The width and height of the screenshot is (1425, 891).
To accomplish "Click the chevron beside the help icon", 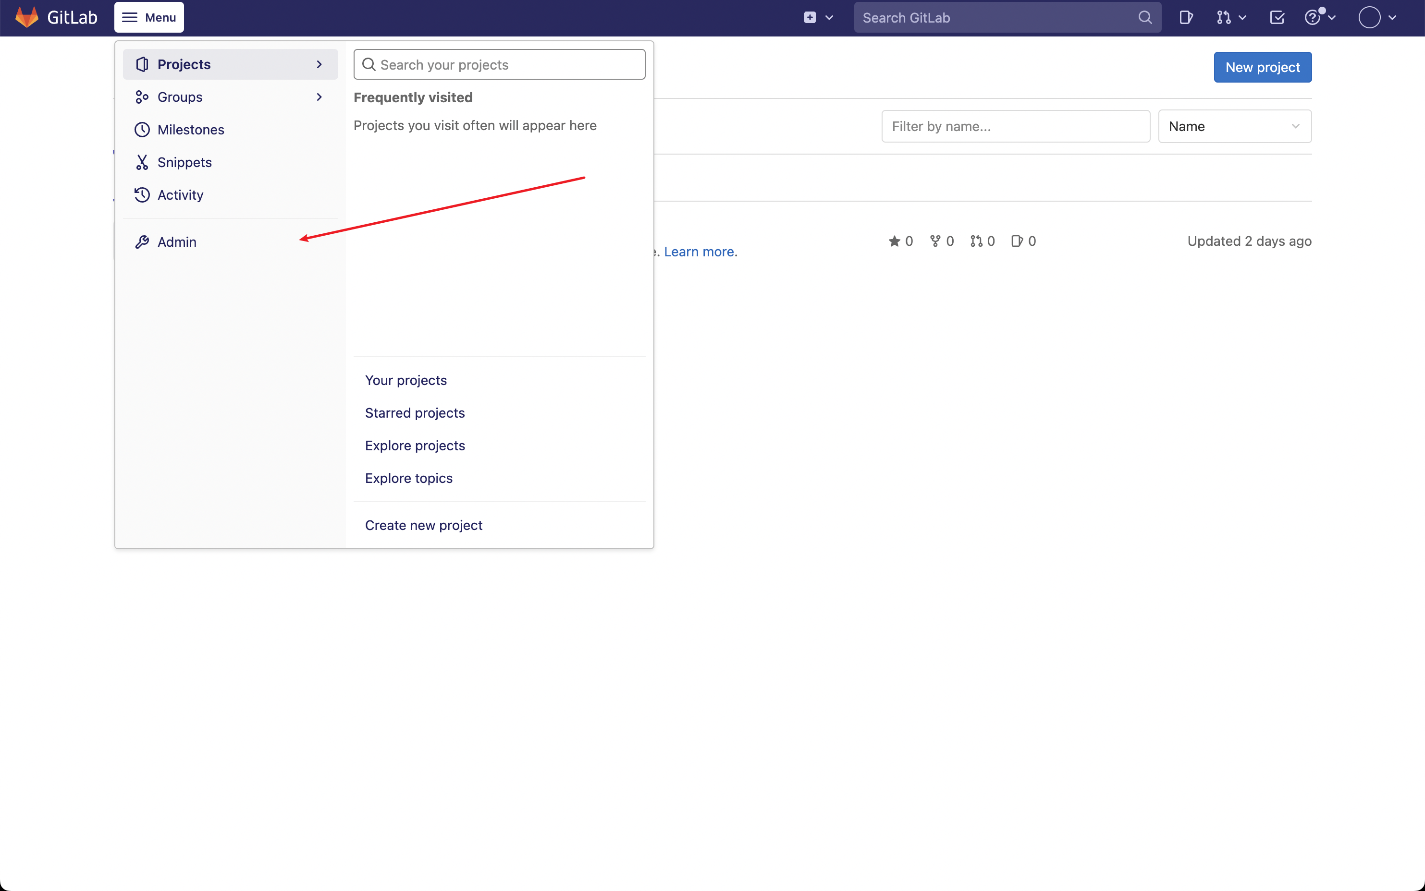I will (1332, 18).
